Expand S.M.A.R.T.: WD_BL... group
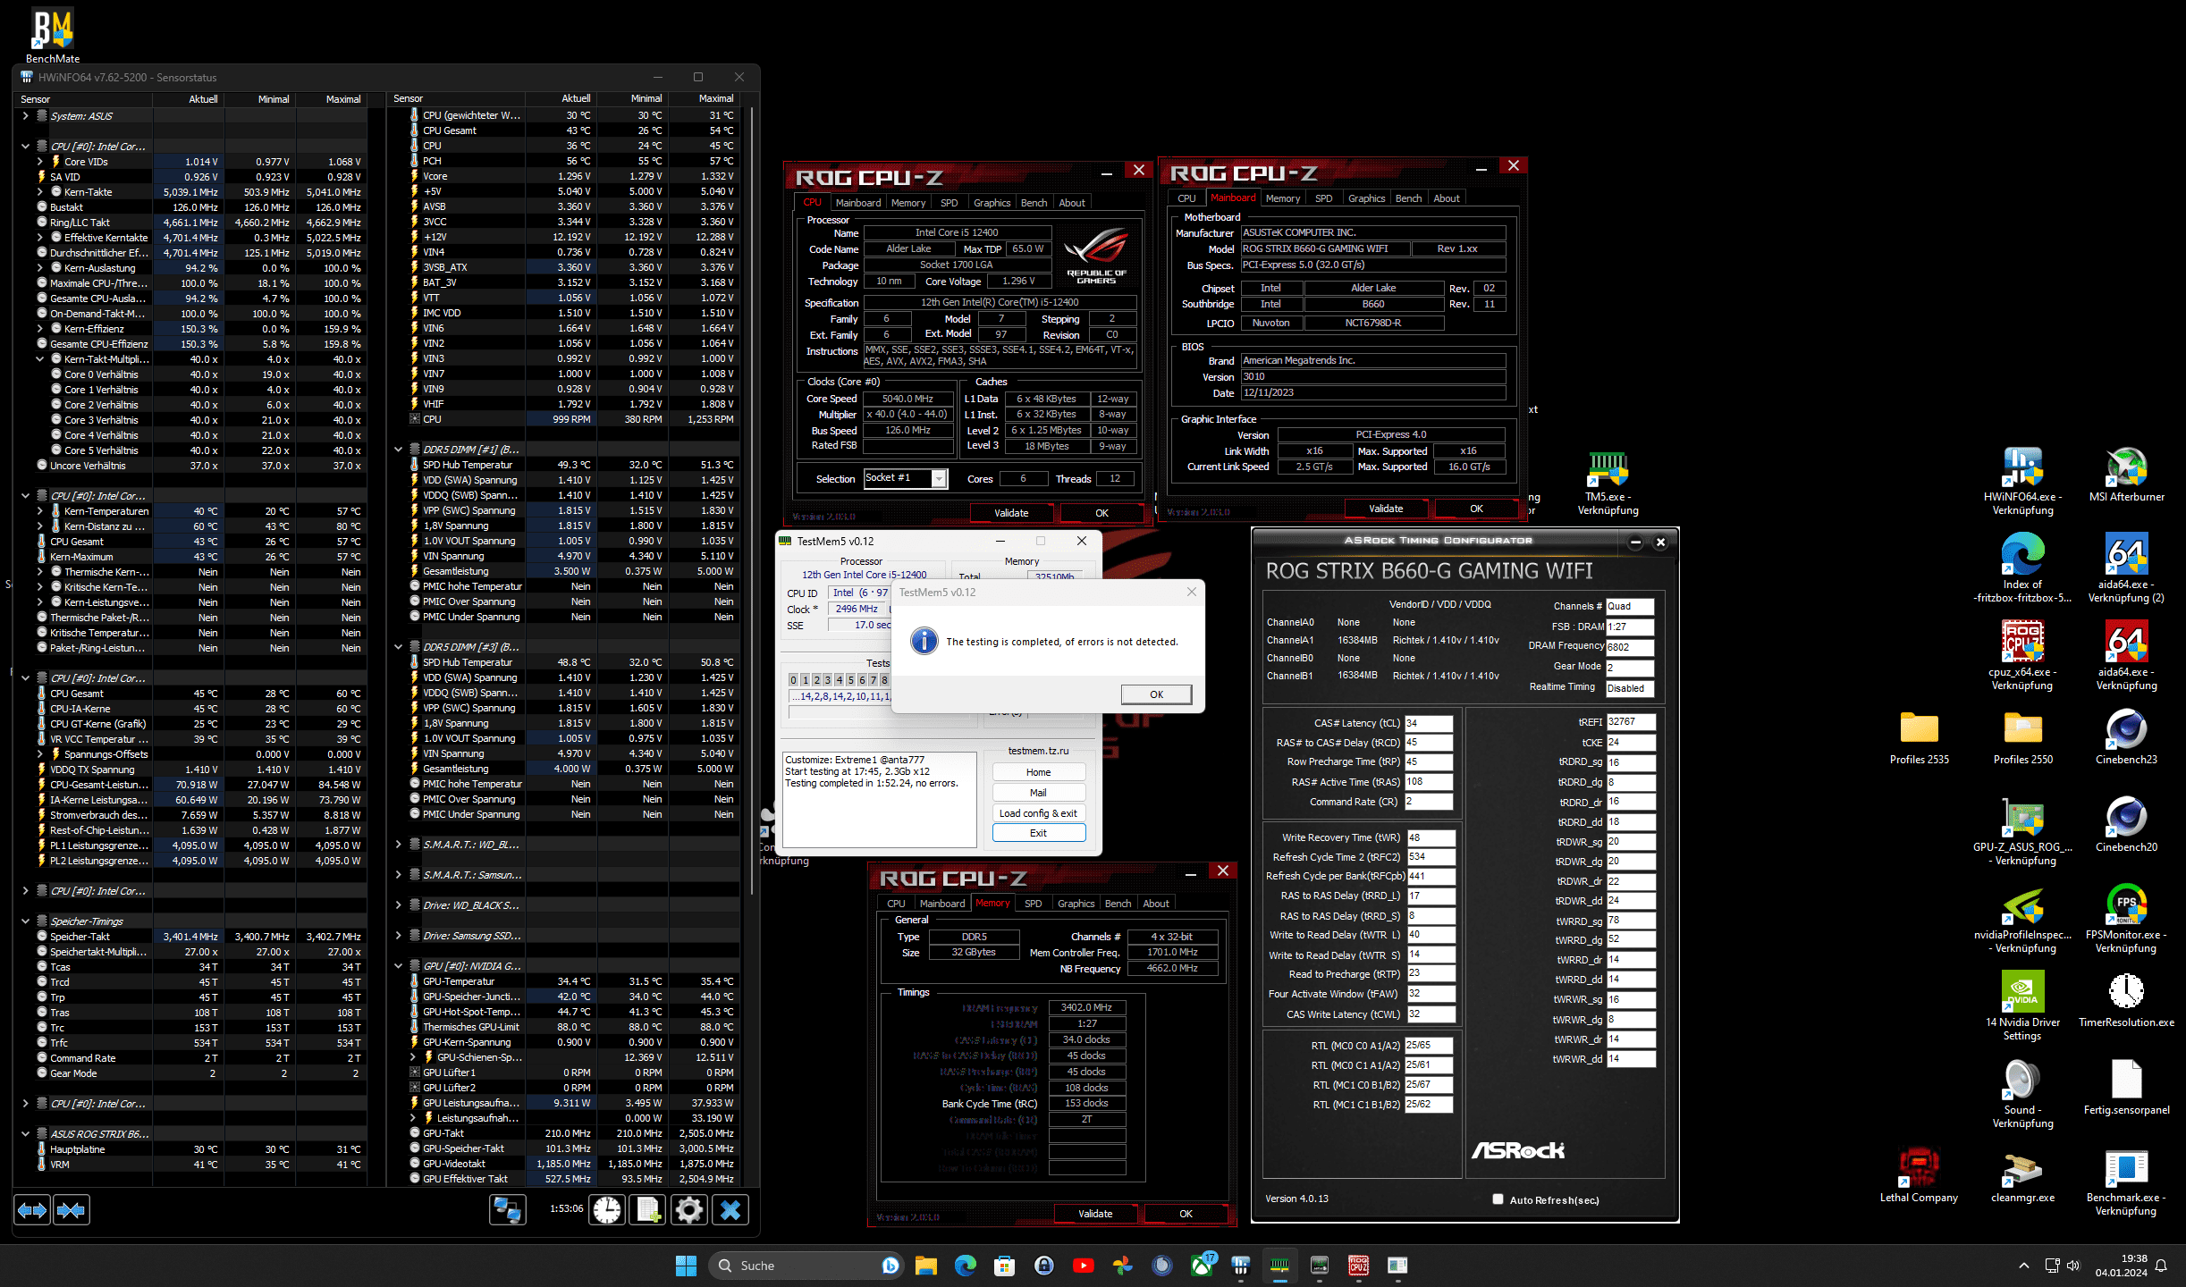The width and height of the screenshot is (2186, 1287). click(x=399, y=845)
